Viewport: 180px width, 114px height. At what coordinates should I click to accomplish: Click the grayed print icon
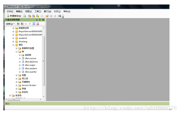tap(55, 16)
